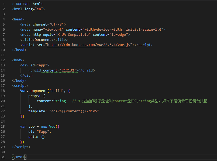
Task: Click the closing </html> tag
Action: click(x=19, y=157)
